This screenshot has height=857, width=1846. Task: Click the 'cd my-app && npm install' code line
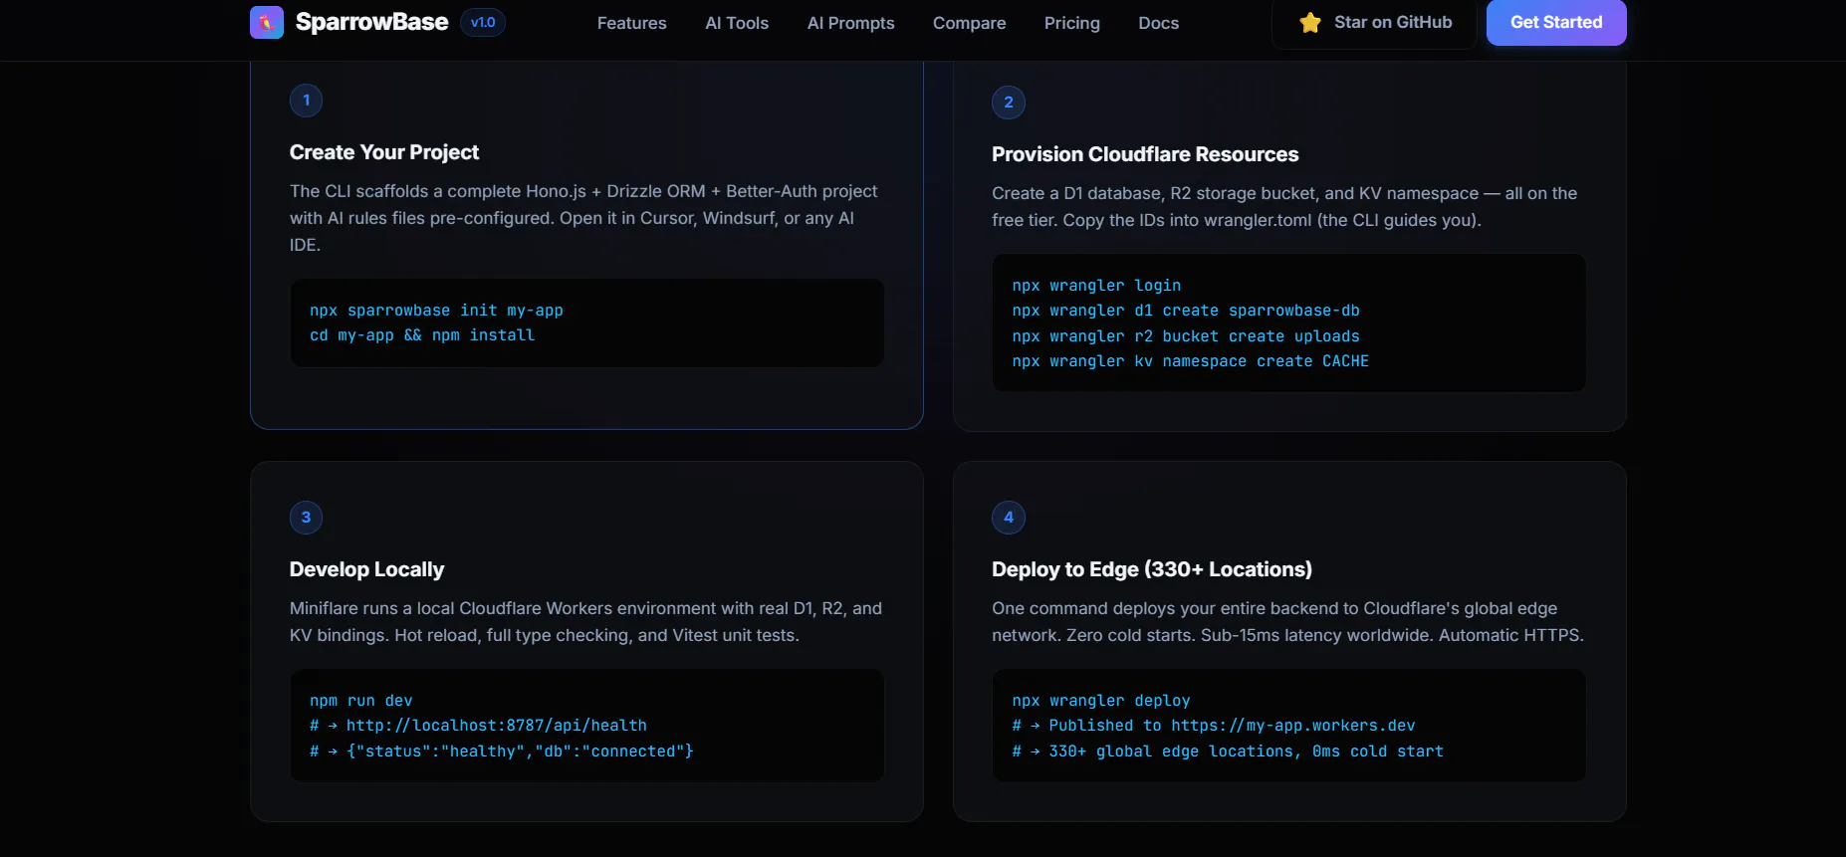coord(422,335)
